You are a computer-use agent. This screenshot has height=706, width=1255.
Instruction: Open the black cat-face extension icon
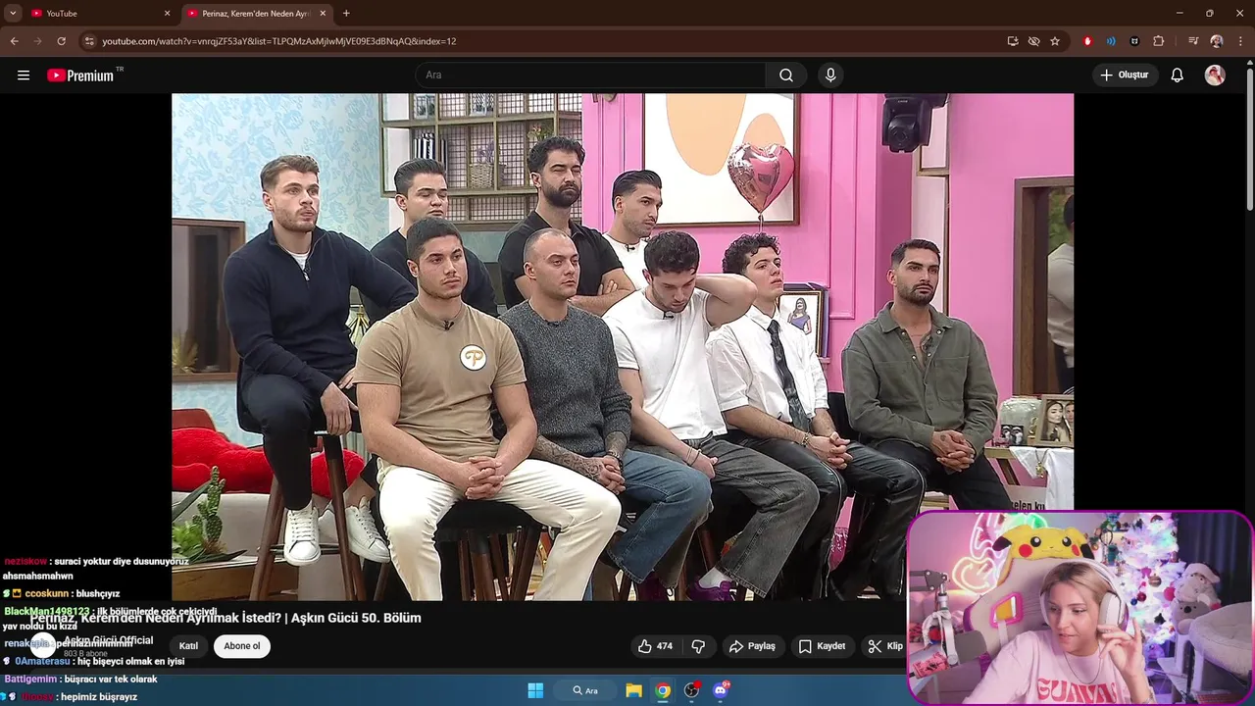(1134, 41)
